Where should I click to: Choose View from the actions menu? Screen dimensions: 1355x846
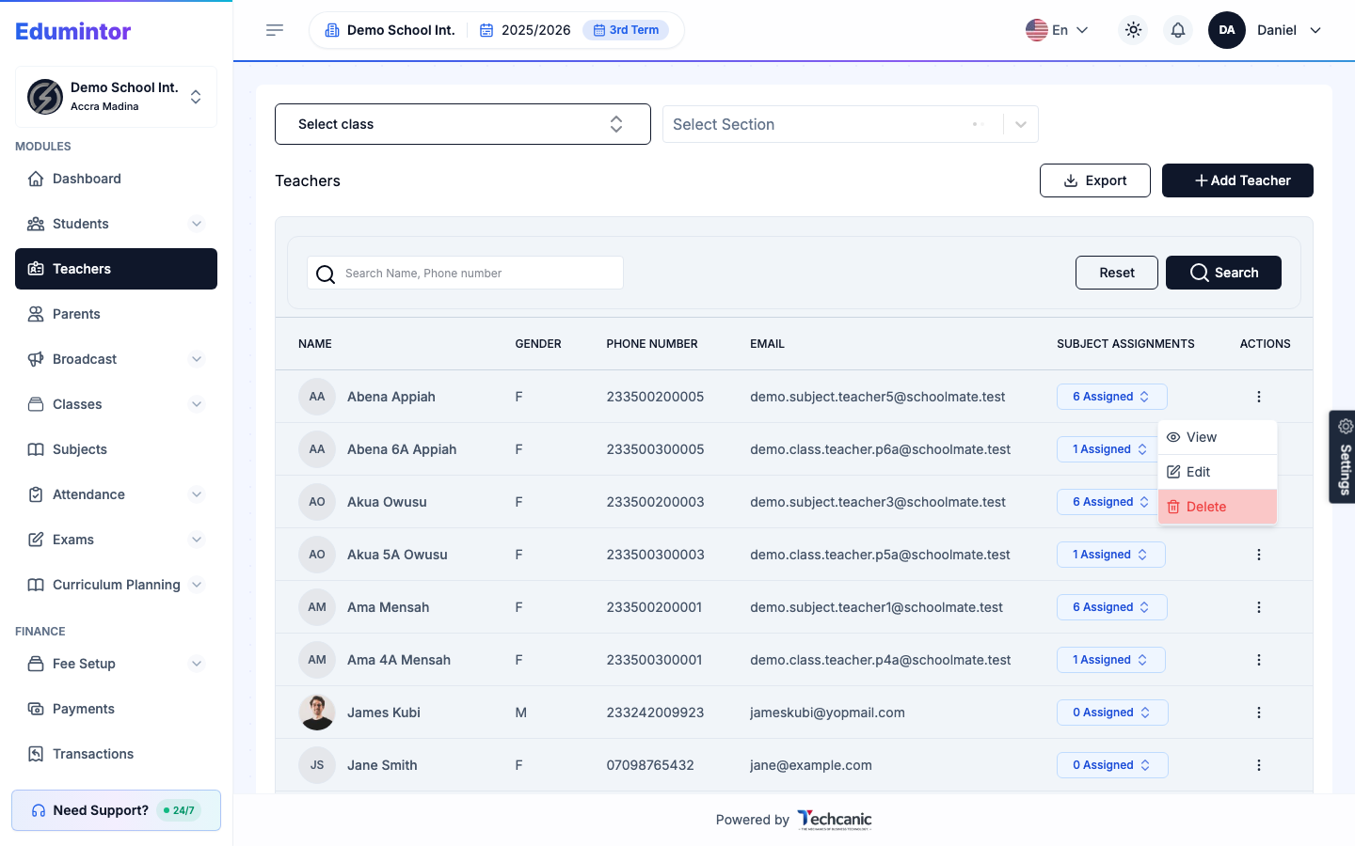pos(1218,437)
